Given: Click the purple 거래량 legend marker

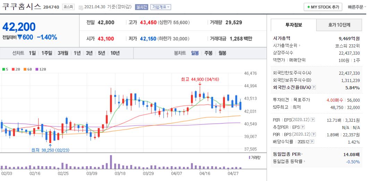Looking at the screenshot, I should pos(250,157).
